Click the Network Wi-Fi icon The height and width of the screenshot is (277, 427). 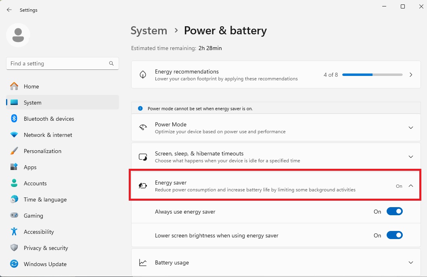pos(14,135)
